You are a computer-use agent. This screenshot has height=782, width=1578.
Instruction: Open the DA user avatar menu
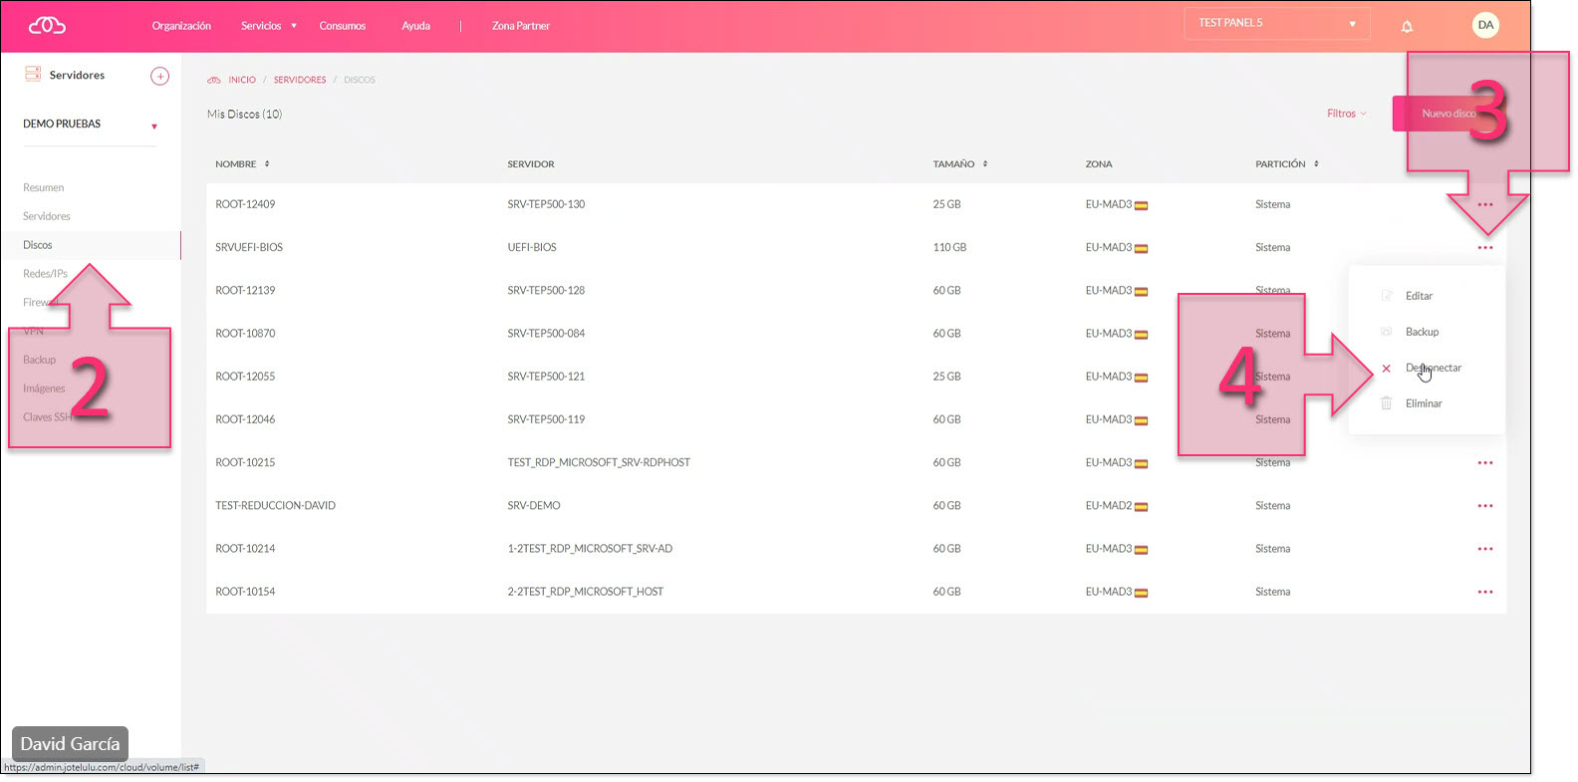coord(1485,25)
